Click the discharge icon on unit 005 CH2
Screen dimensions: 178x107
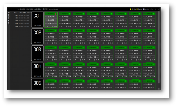[x=70, y=81]
